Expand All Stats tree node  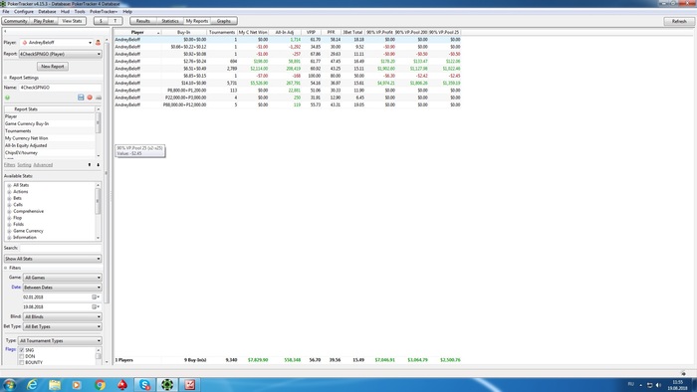point(9,185)
